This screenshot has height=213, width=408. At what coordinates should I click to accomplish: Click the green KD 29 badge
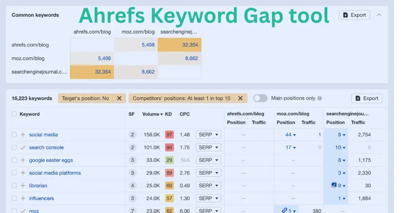169,160
